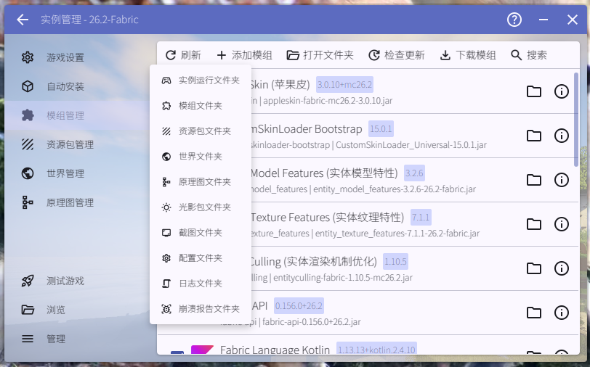This screenshot has height=367, width=590.
Task: Click version tag 3.2.6
Action: [x=414, y=173]
